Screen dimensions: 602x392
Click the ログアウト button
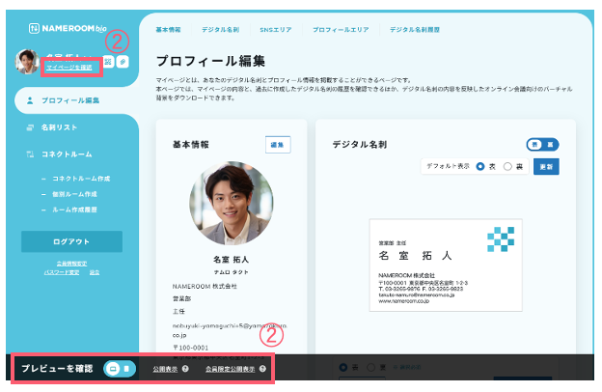[x=71, y=241]
